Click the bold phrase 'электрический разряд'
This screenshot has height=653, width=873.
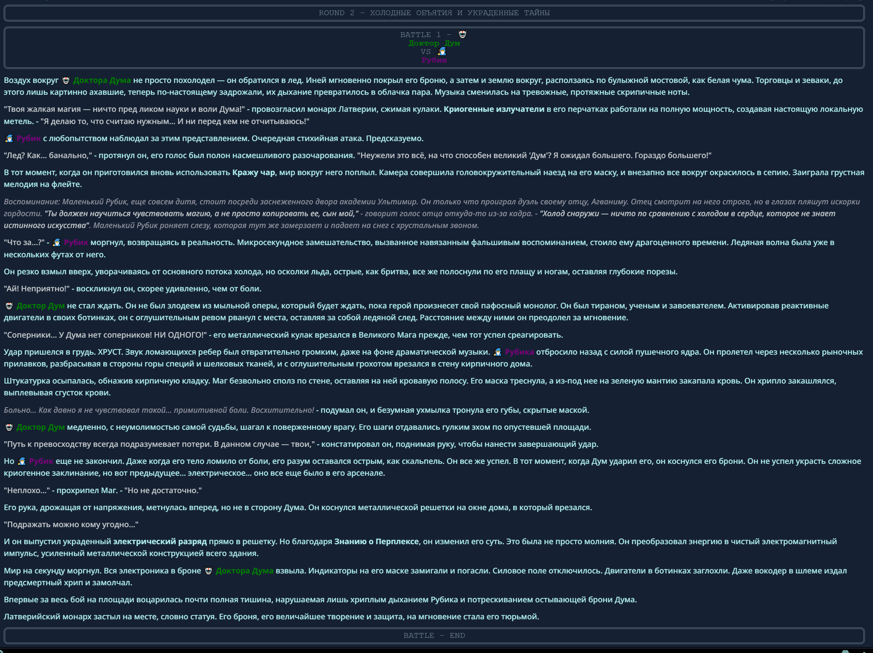(160, 541)
